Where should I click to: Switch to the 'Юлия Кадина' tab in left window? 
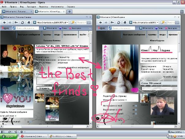point(50,11)
